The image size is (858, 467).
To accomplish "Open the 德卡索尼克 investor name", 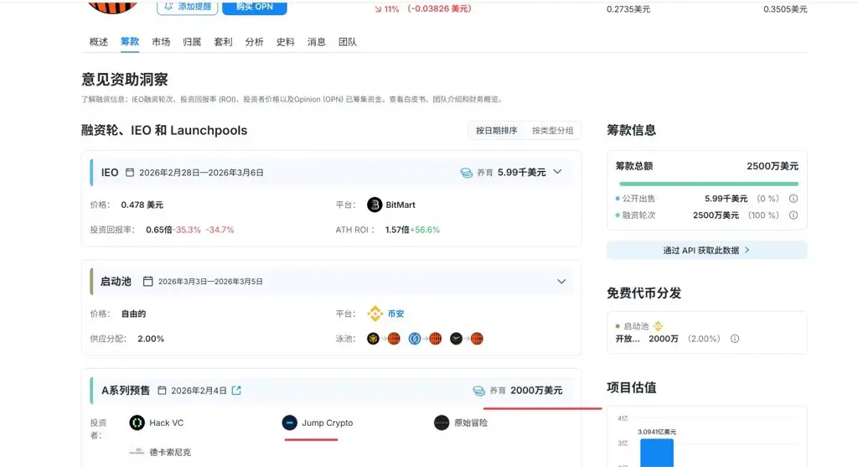I will click(x=170, y=452).
